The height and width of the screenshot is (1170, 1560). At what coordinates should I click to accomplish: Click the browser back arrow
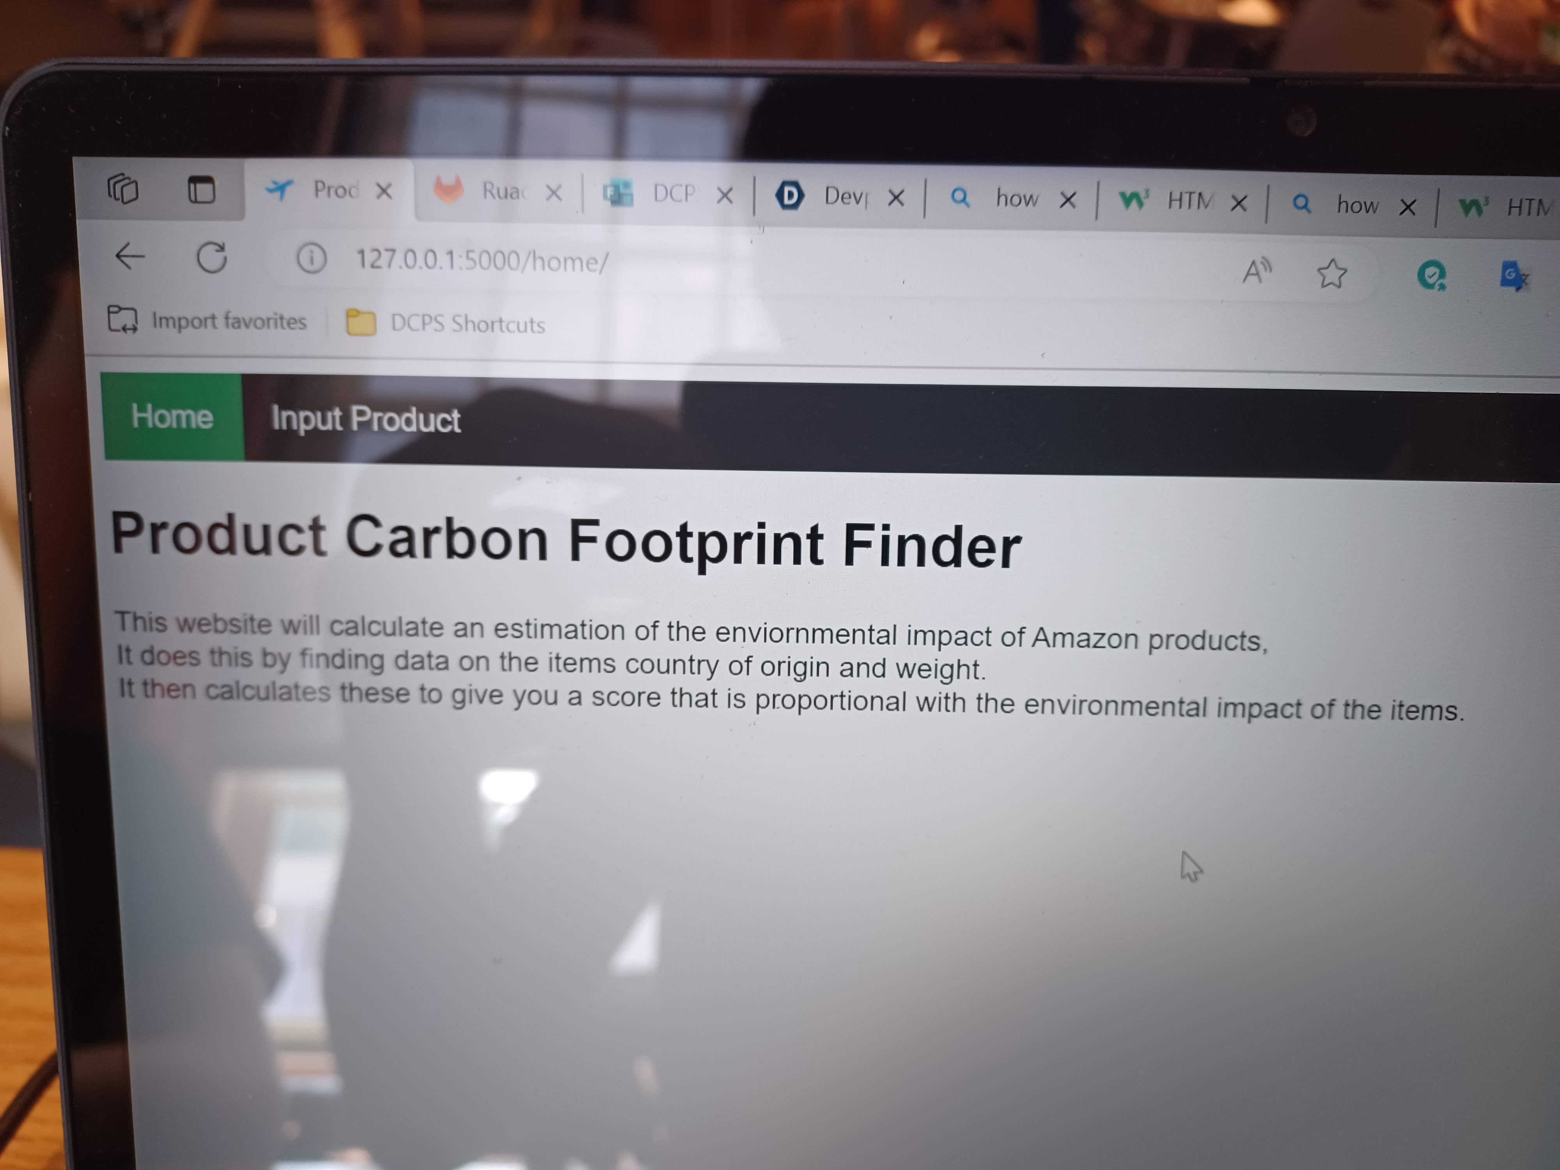130,256
